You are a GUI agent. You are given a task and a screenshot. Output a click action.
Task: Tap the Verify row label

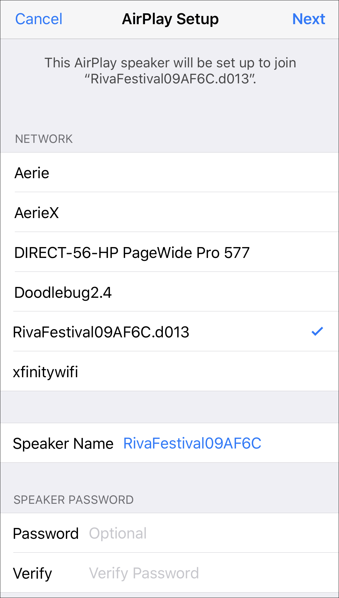tap(33, 574)
